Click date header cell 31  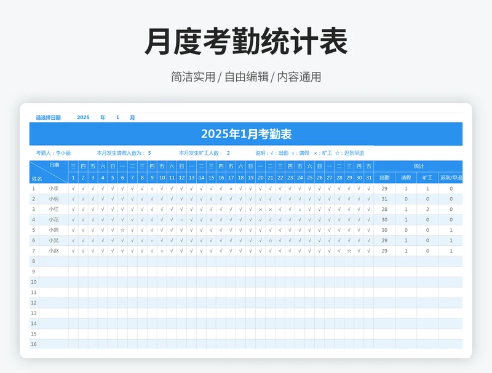tap(368, 178)
